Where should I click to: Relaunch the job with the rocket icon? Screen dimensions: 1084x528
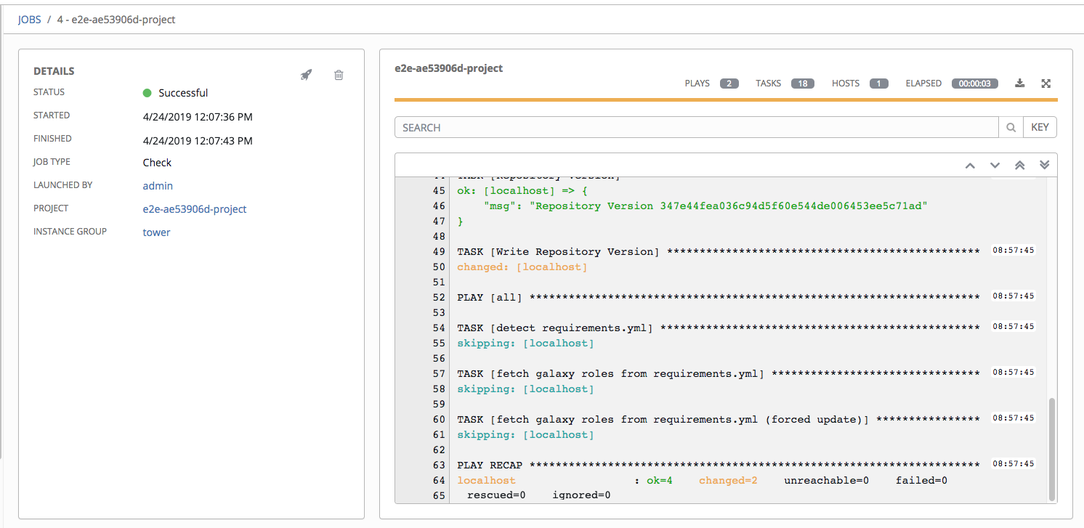[307, 75]
